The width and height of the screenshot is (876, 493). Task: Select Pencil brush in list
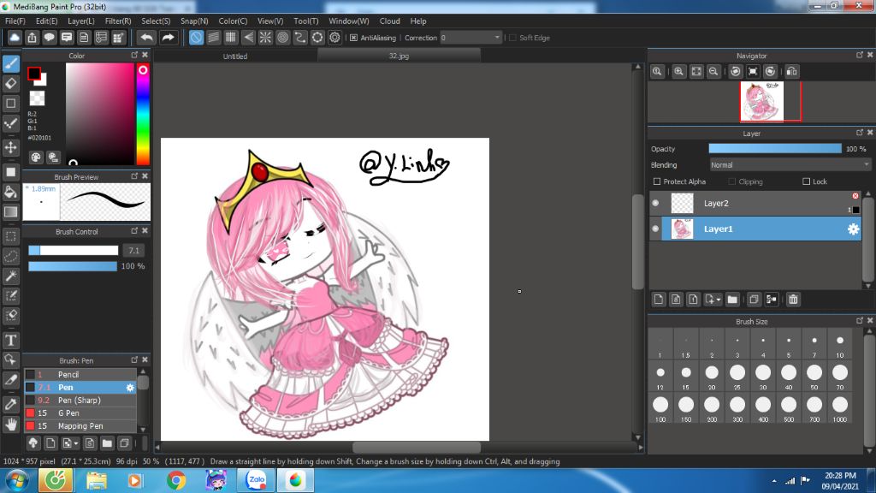coord(80,375)
